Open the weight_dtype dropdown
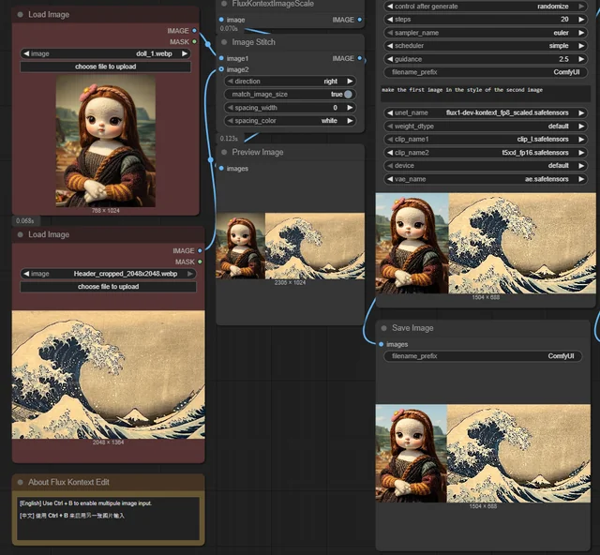600x555 pixels. 486,126
